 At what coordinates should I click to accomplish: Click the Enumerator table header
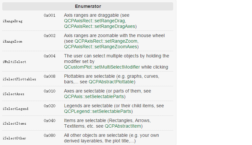click(88, 6)
